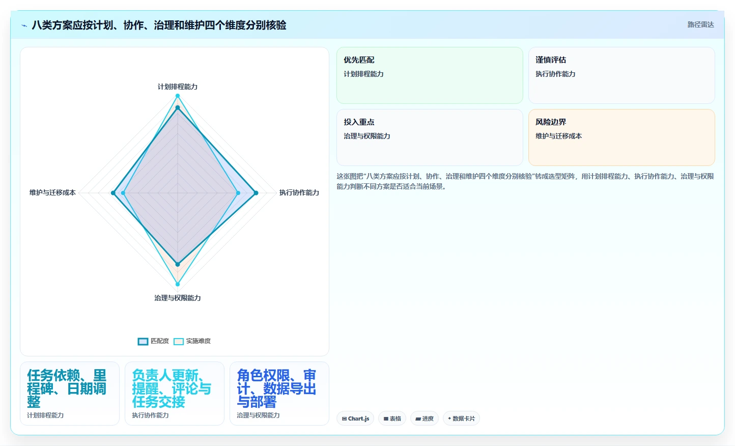Toggle the 实施难度 legend item
735x446 pixels.
pos(192,341)
